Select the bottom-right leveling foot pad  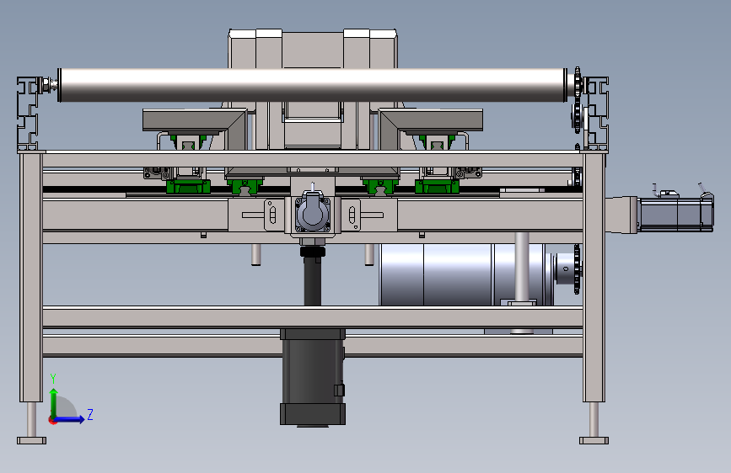(594, 440)
